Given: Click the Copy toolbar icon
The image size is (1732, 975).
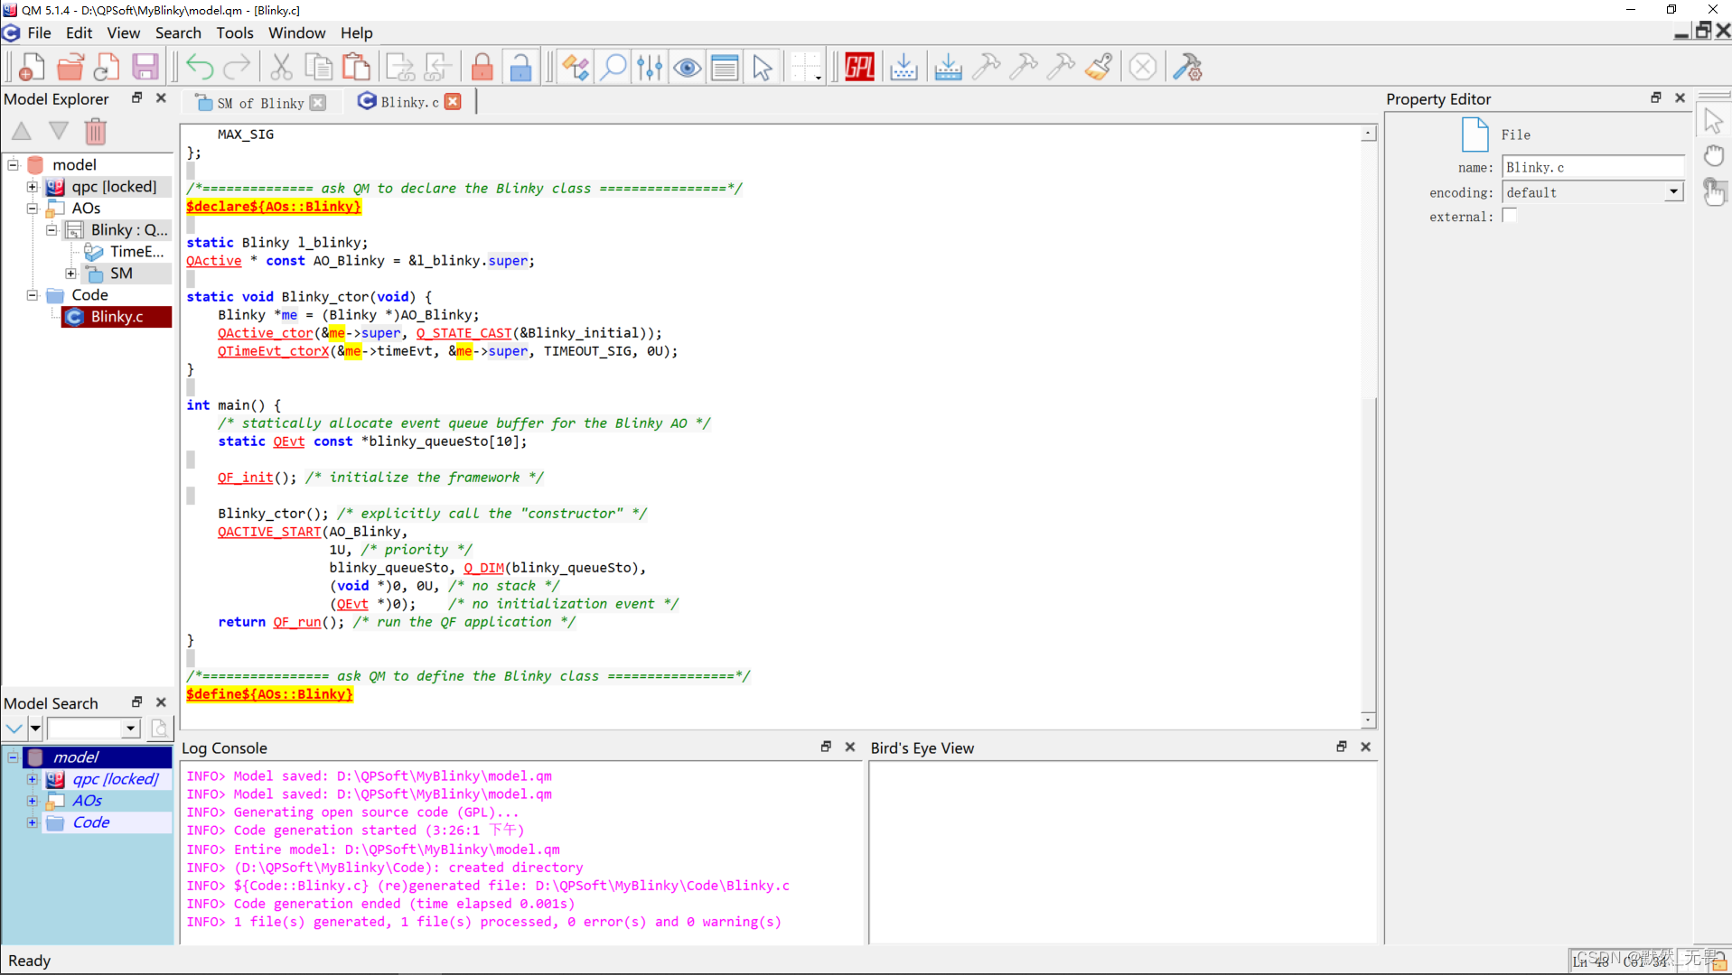Looking at the screenshot, I should [x=318, y=68].
